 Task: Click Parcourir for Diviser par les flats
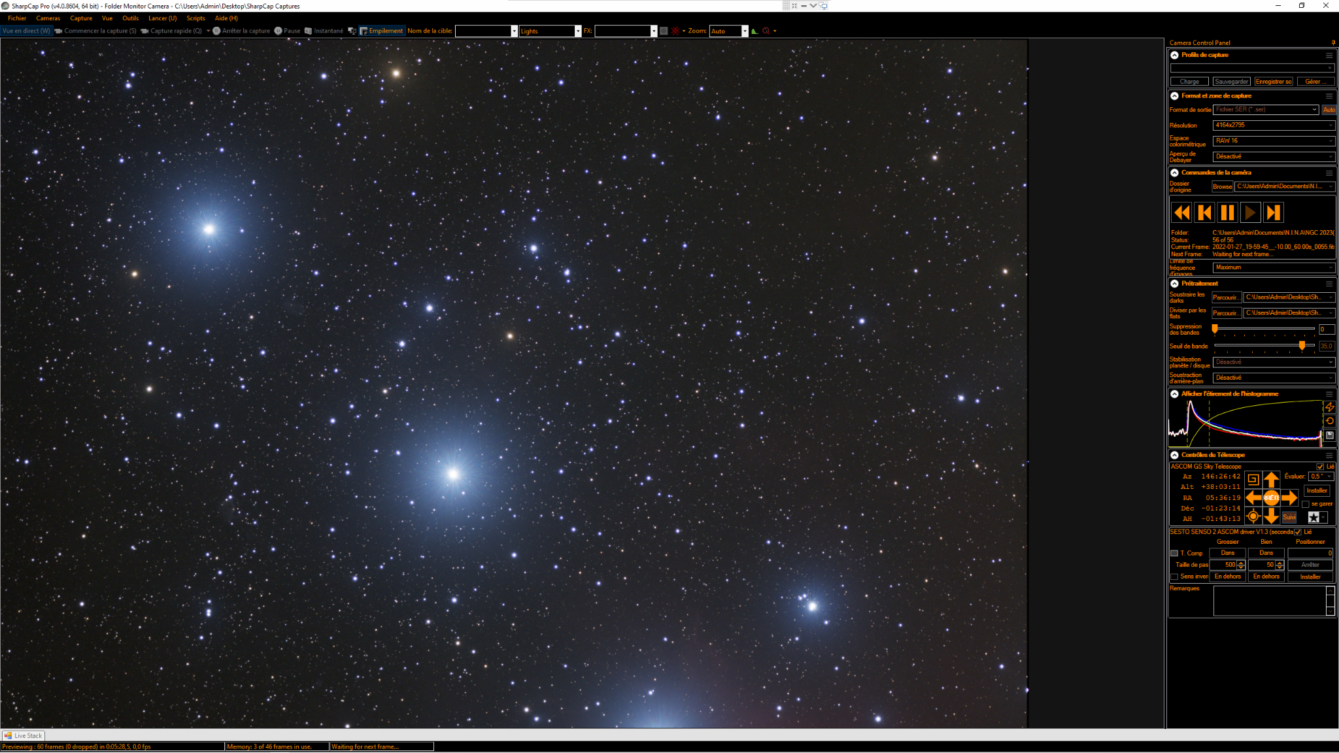click(1226, 313)
